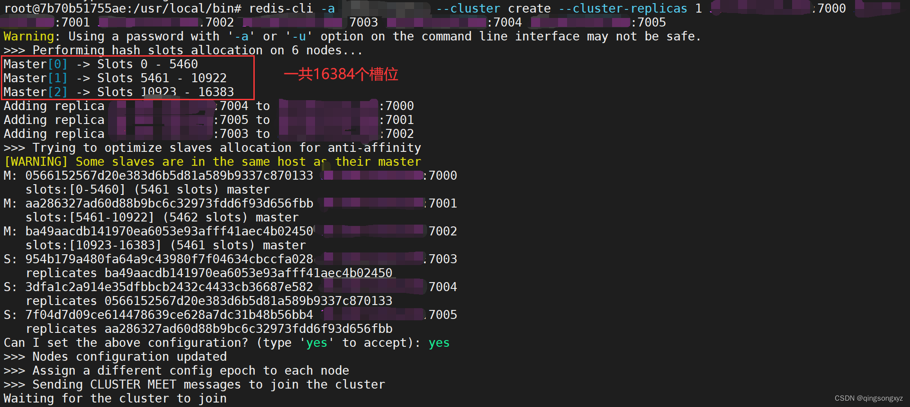Click the 'Sending CLUSTER MEET messages' line

pyautogui.click(x=194, y=385)
